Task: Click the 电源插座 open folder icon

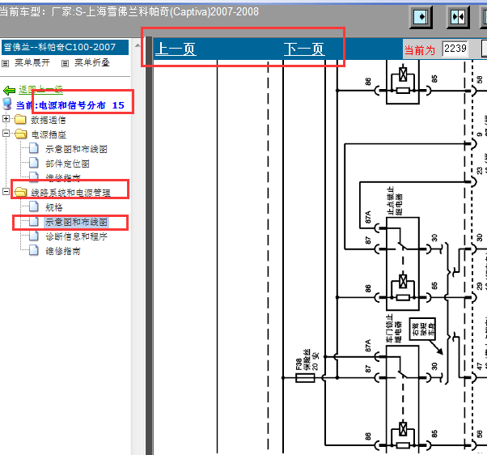Action: click(x=21, y=134)
